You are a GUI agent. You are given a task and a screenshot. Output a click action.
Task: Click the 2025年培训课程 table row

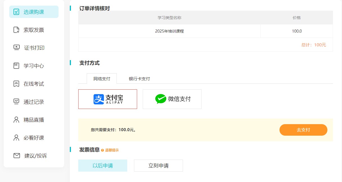pos(169,31)
